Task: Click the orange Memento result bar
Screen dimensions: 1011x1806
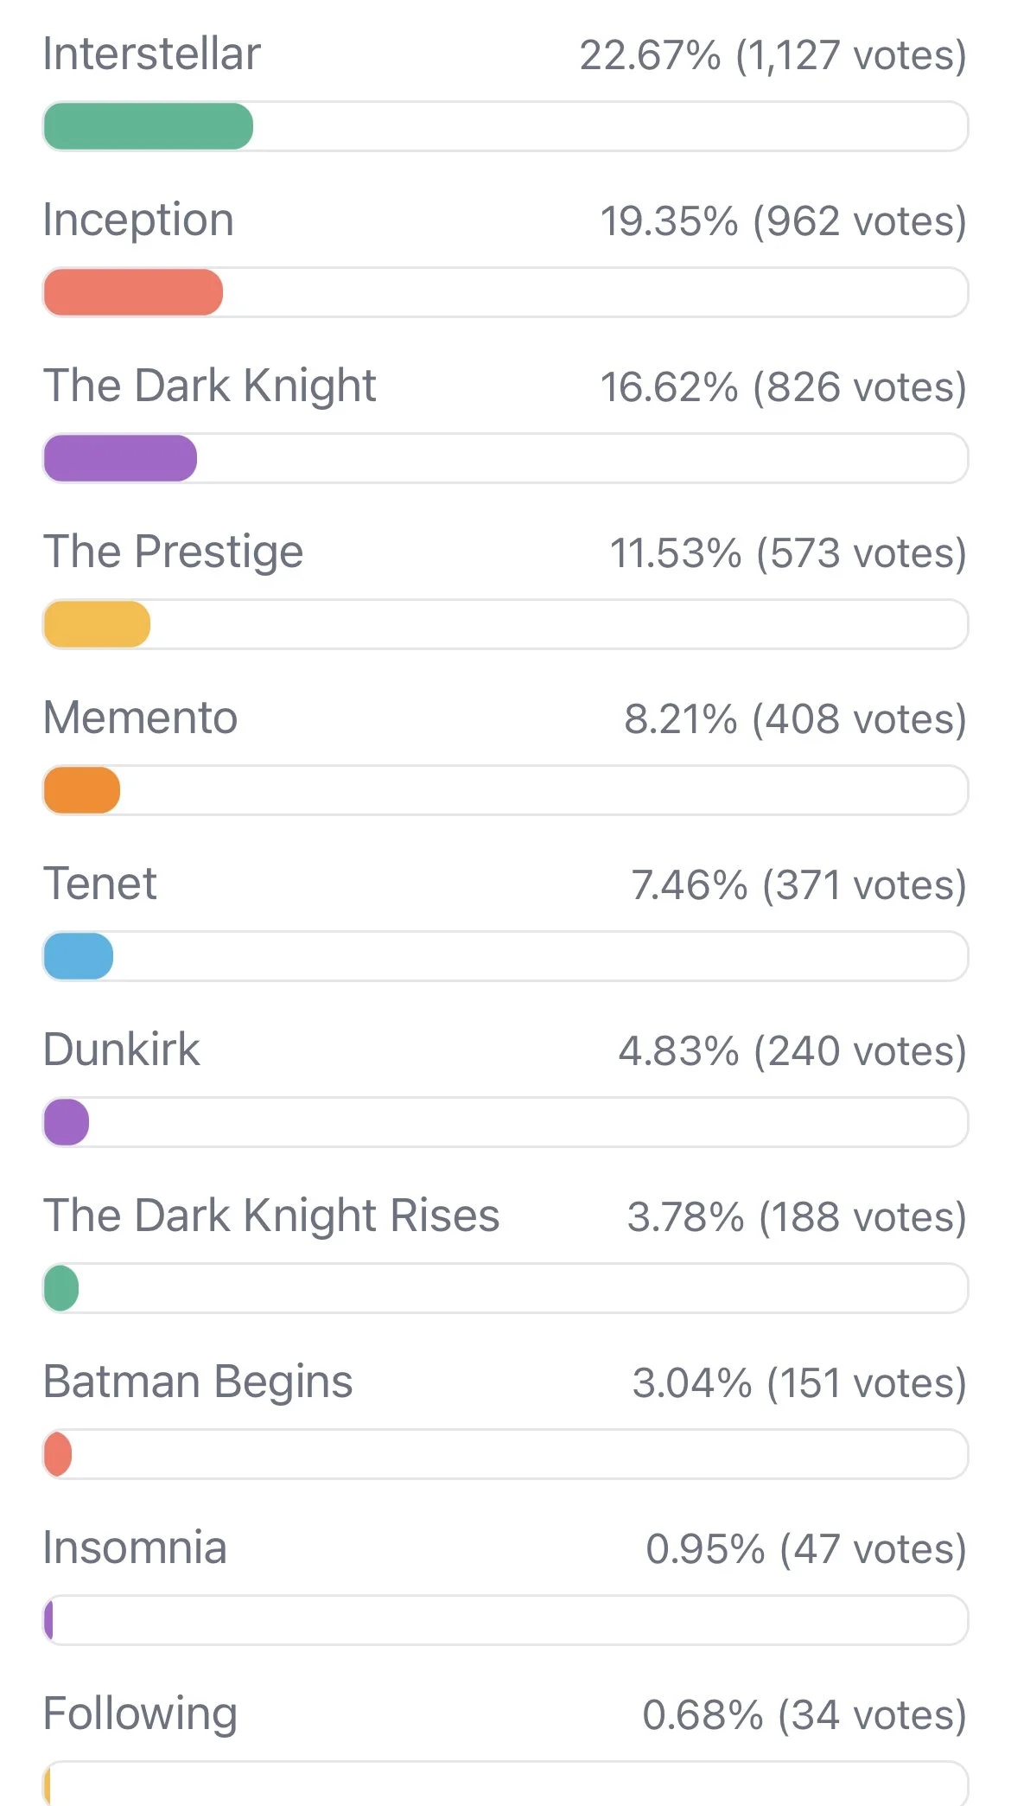Action: [82, 790]
